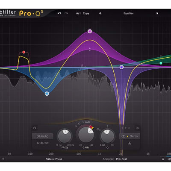Go to the previous preset with left arrow
Viewport: 171px width, 171px height.
100,13
